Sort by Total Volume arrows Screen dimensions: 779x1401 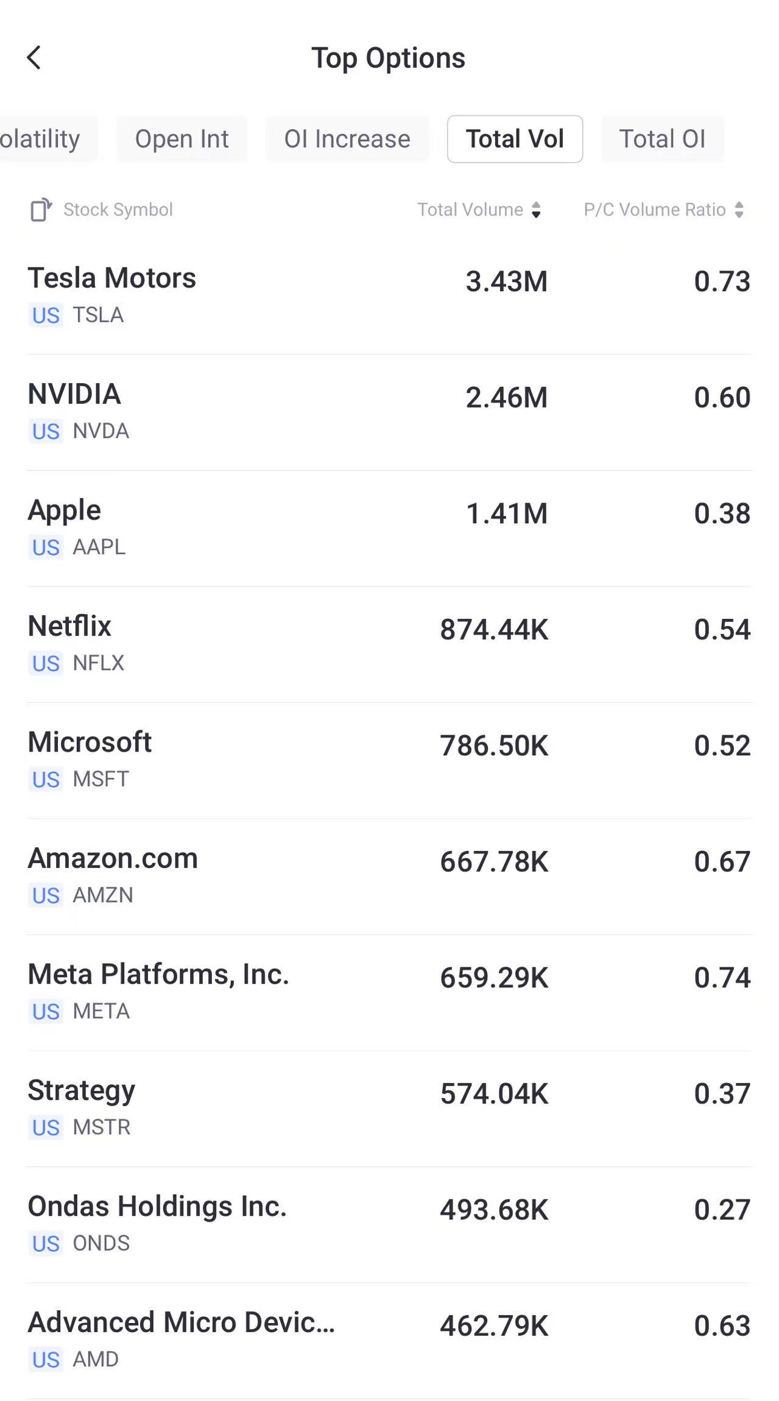536,210
